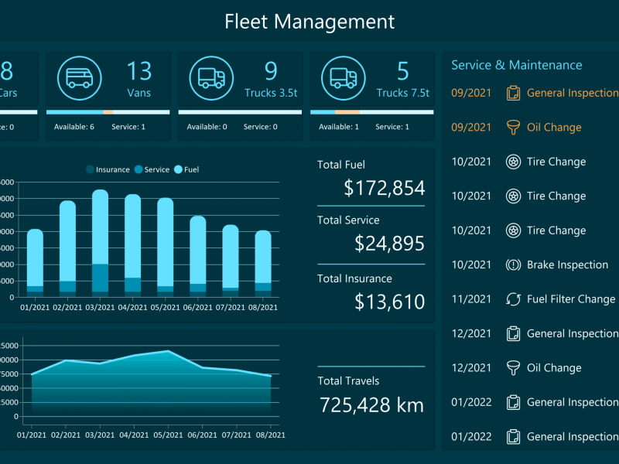Click the orange Oil Change funnel icon

coord(512,128)
